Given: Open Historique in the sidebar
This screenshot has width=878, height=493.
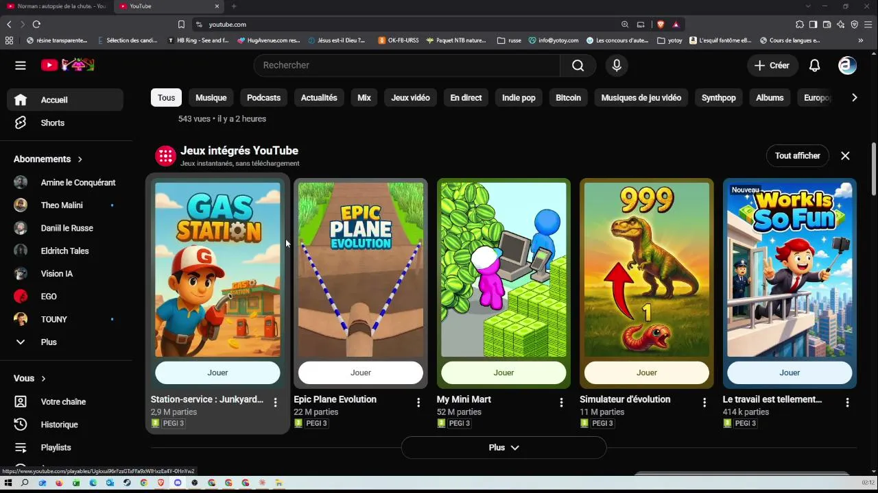Looking at the screenshot, I should coord(65,425).
